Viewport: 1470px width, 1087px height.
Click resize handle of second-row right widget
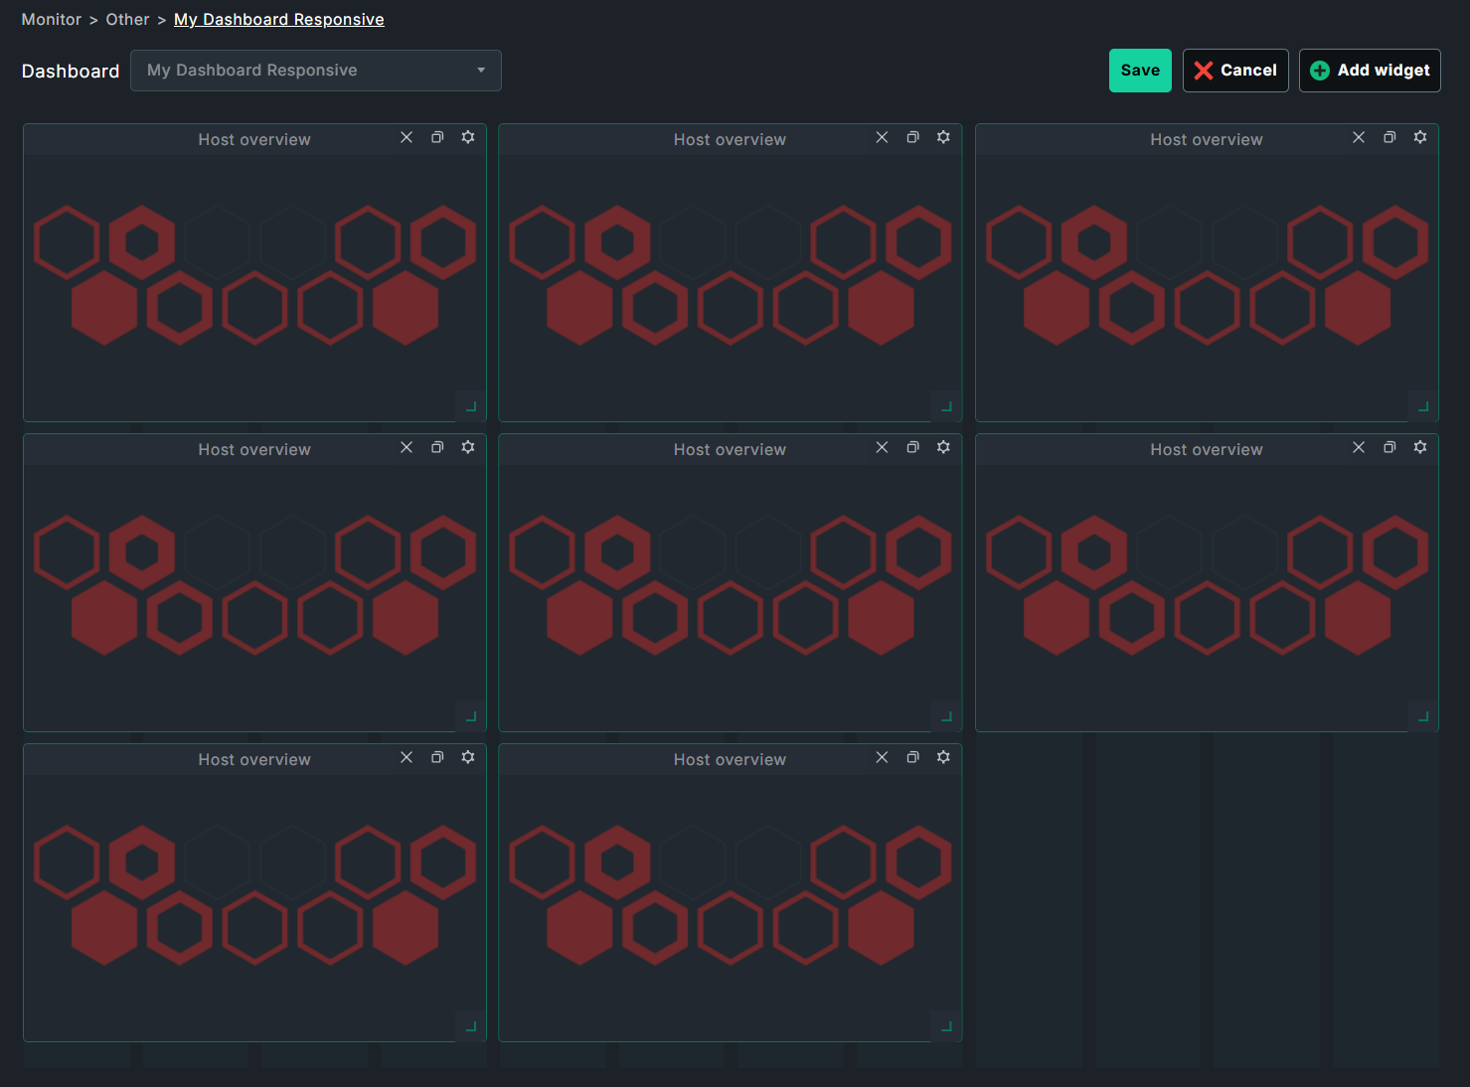coord(1423,716)
